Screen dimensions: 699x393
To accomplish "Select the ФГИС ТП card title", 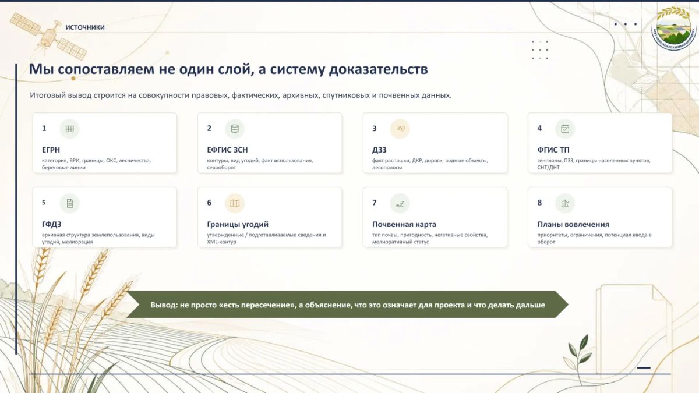I will 553,150.
